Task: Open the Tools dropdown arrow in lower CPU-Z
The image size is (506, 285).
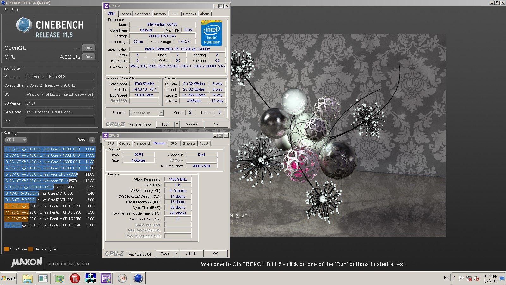Action: point(176,254)
